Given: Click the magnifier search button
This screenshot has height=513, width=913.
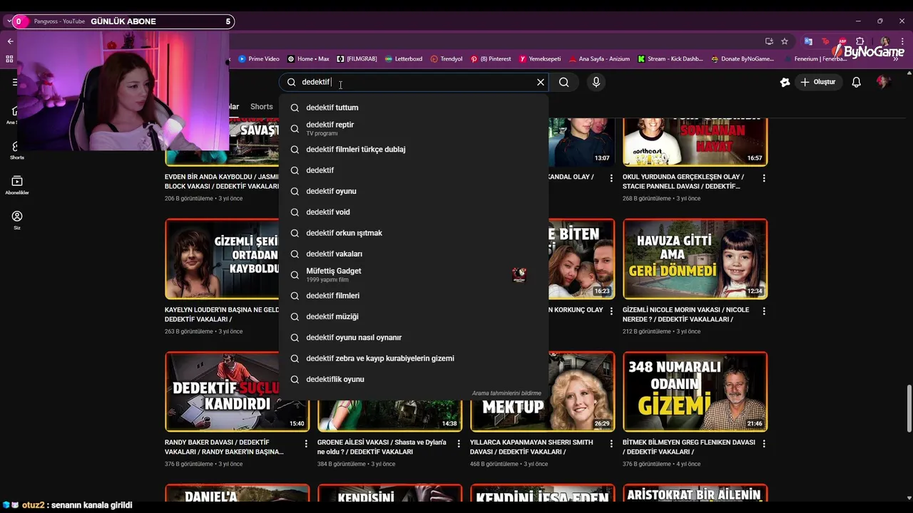Looking at the screenshot, I should click(x=563, y=82).
